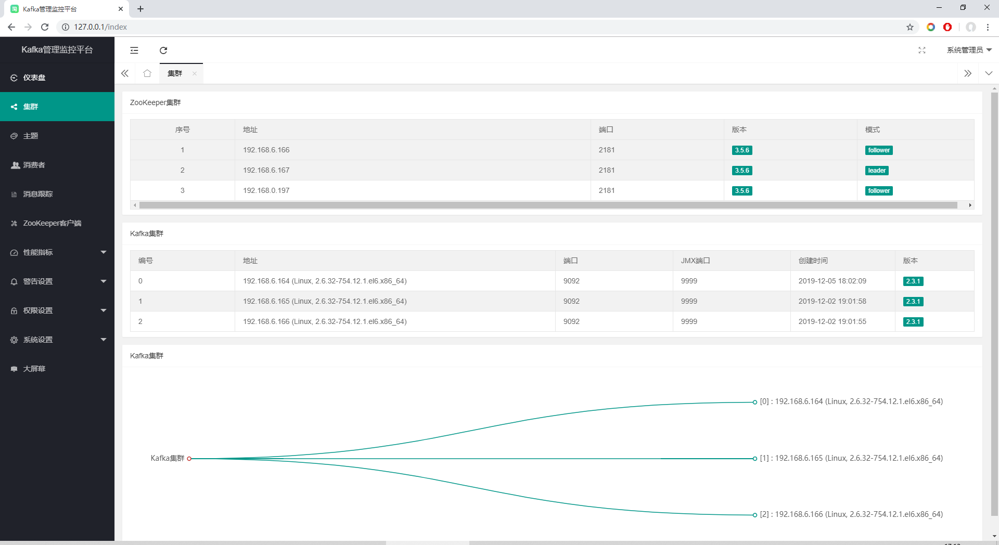Click graph node [2] 192.168.6.166
The height and width of the screenshot is (545, 999).
coord(755,515)
